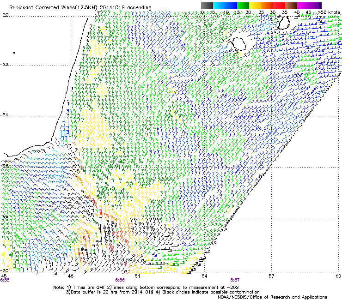Click the purple 6:57 time stamp
342x300 pixels.
coord(235,280)
